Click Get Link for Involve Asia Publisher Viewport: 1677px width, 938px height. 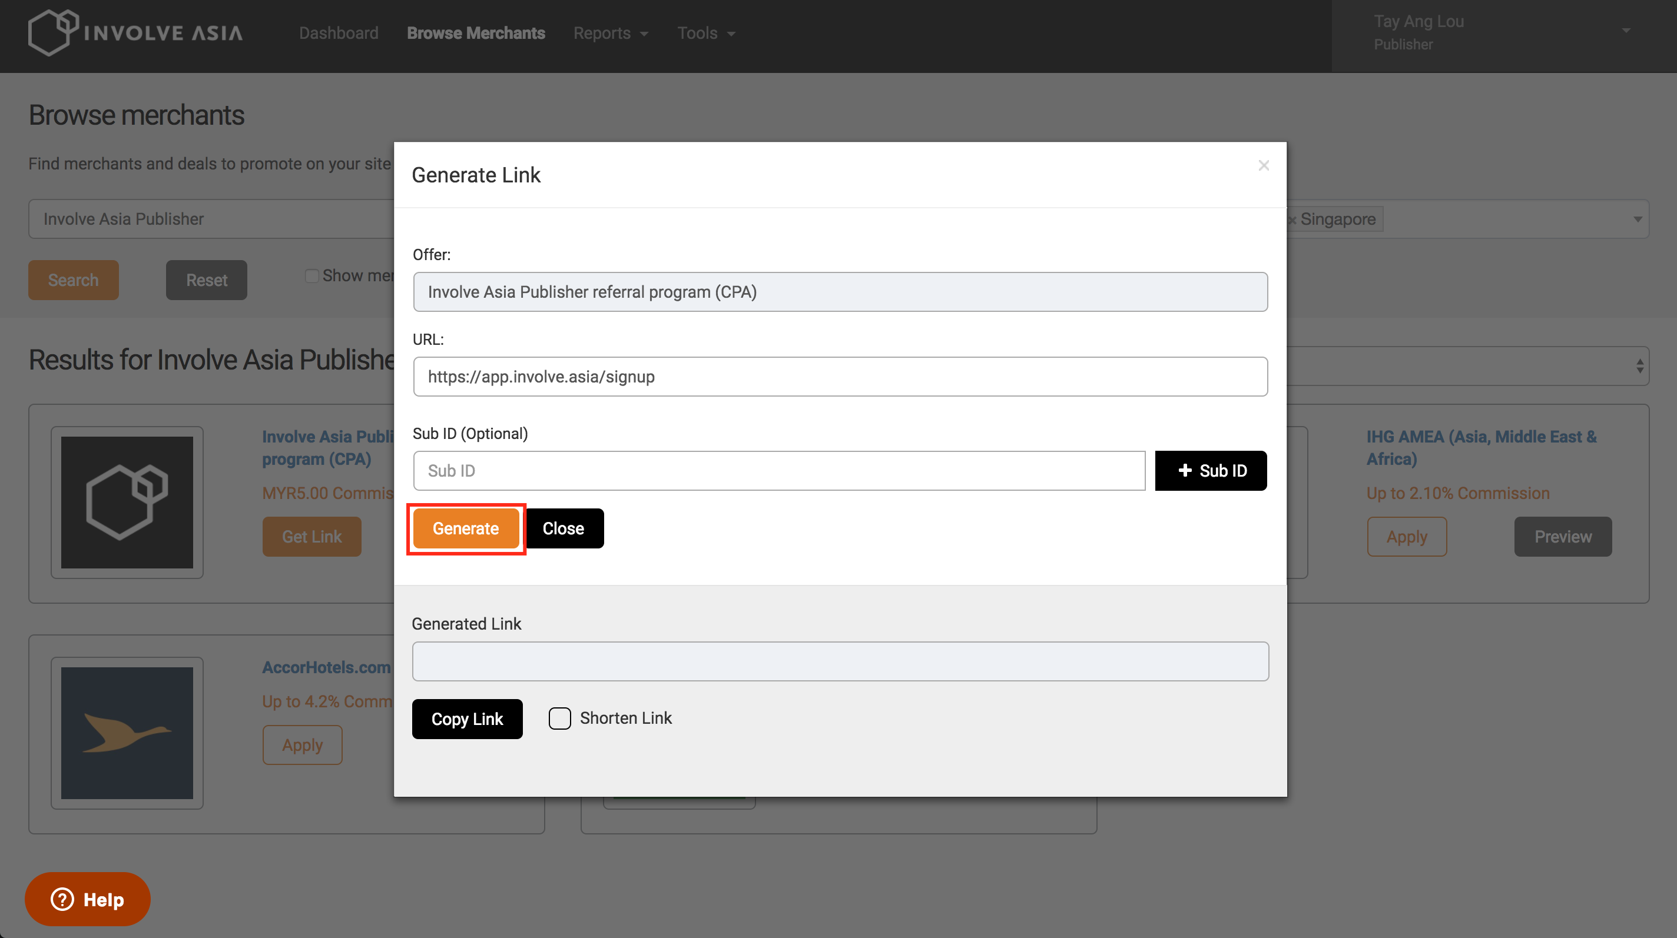[312, 537]
